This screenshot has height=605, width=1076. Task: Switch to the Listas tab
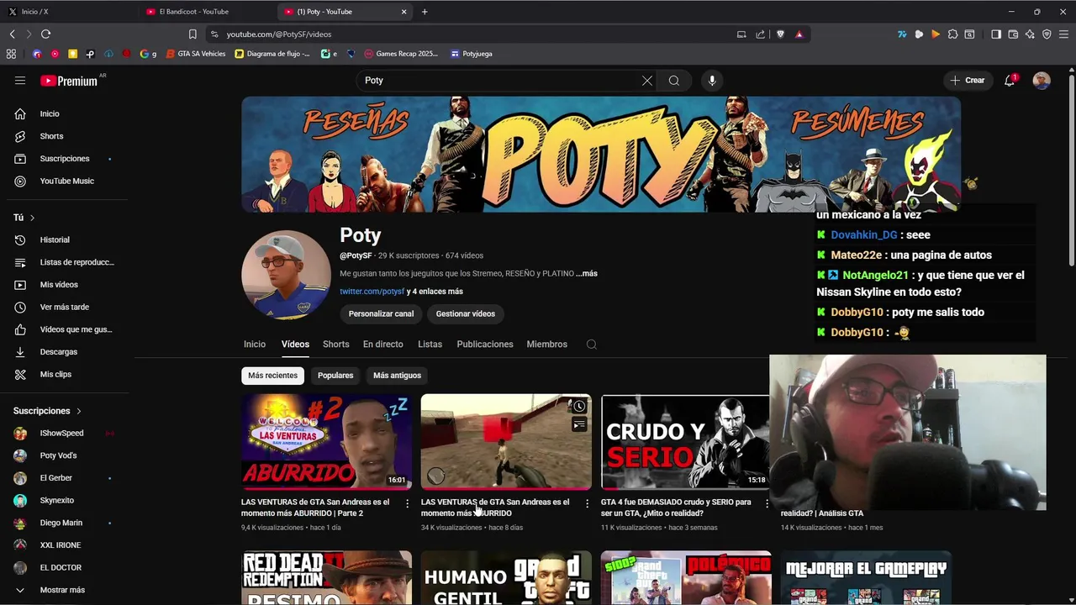tap(430, 345)
